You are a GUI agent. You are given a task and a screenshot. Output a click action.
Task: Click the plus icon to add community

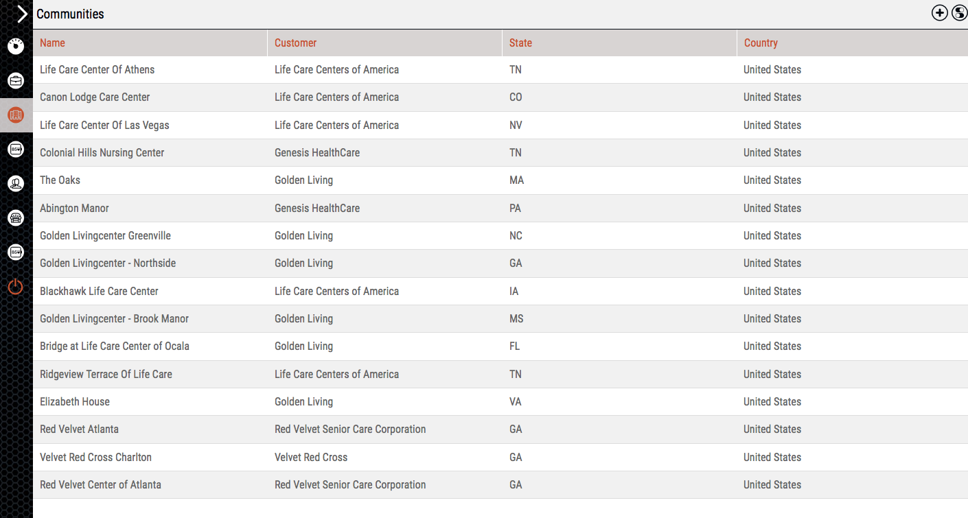pyautogui.click(x=939, y=12)
